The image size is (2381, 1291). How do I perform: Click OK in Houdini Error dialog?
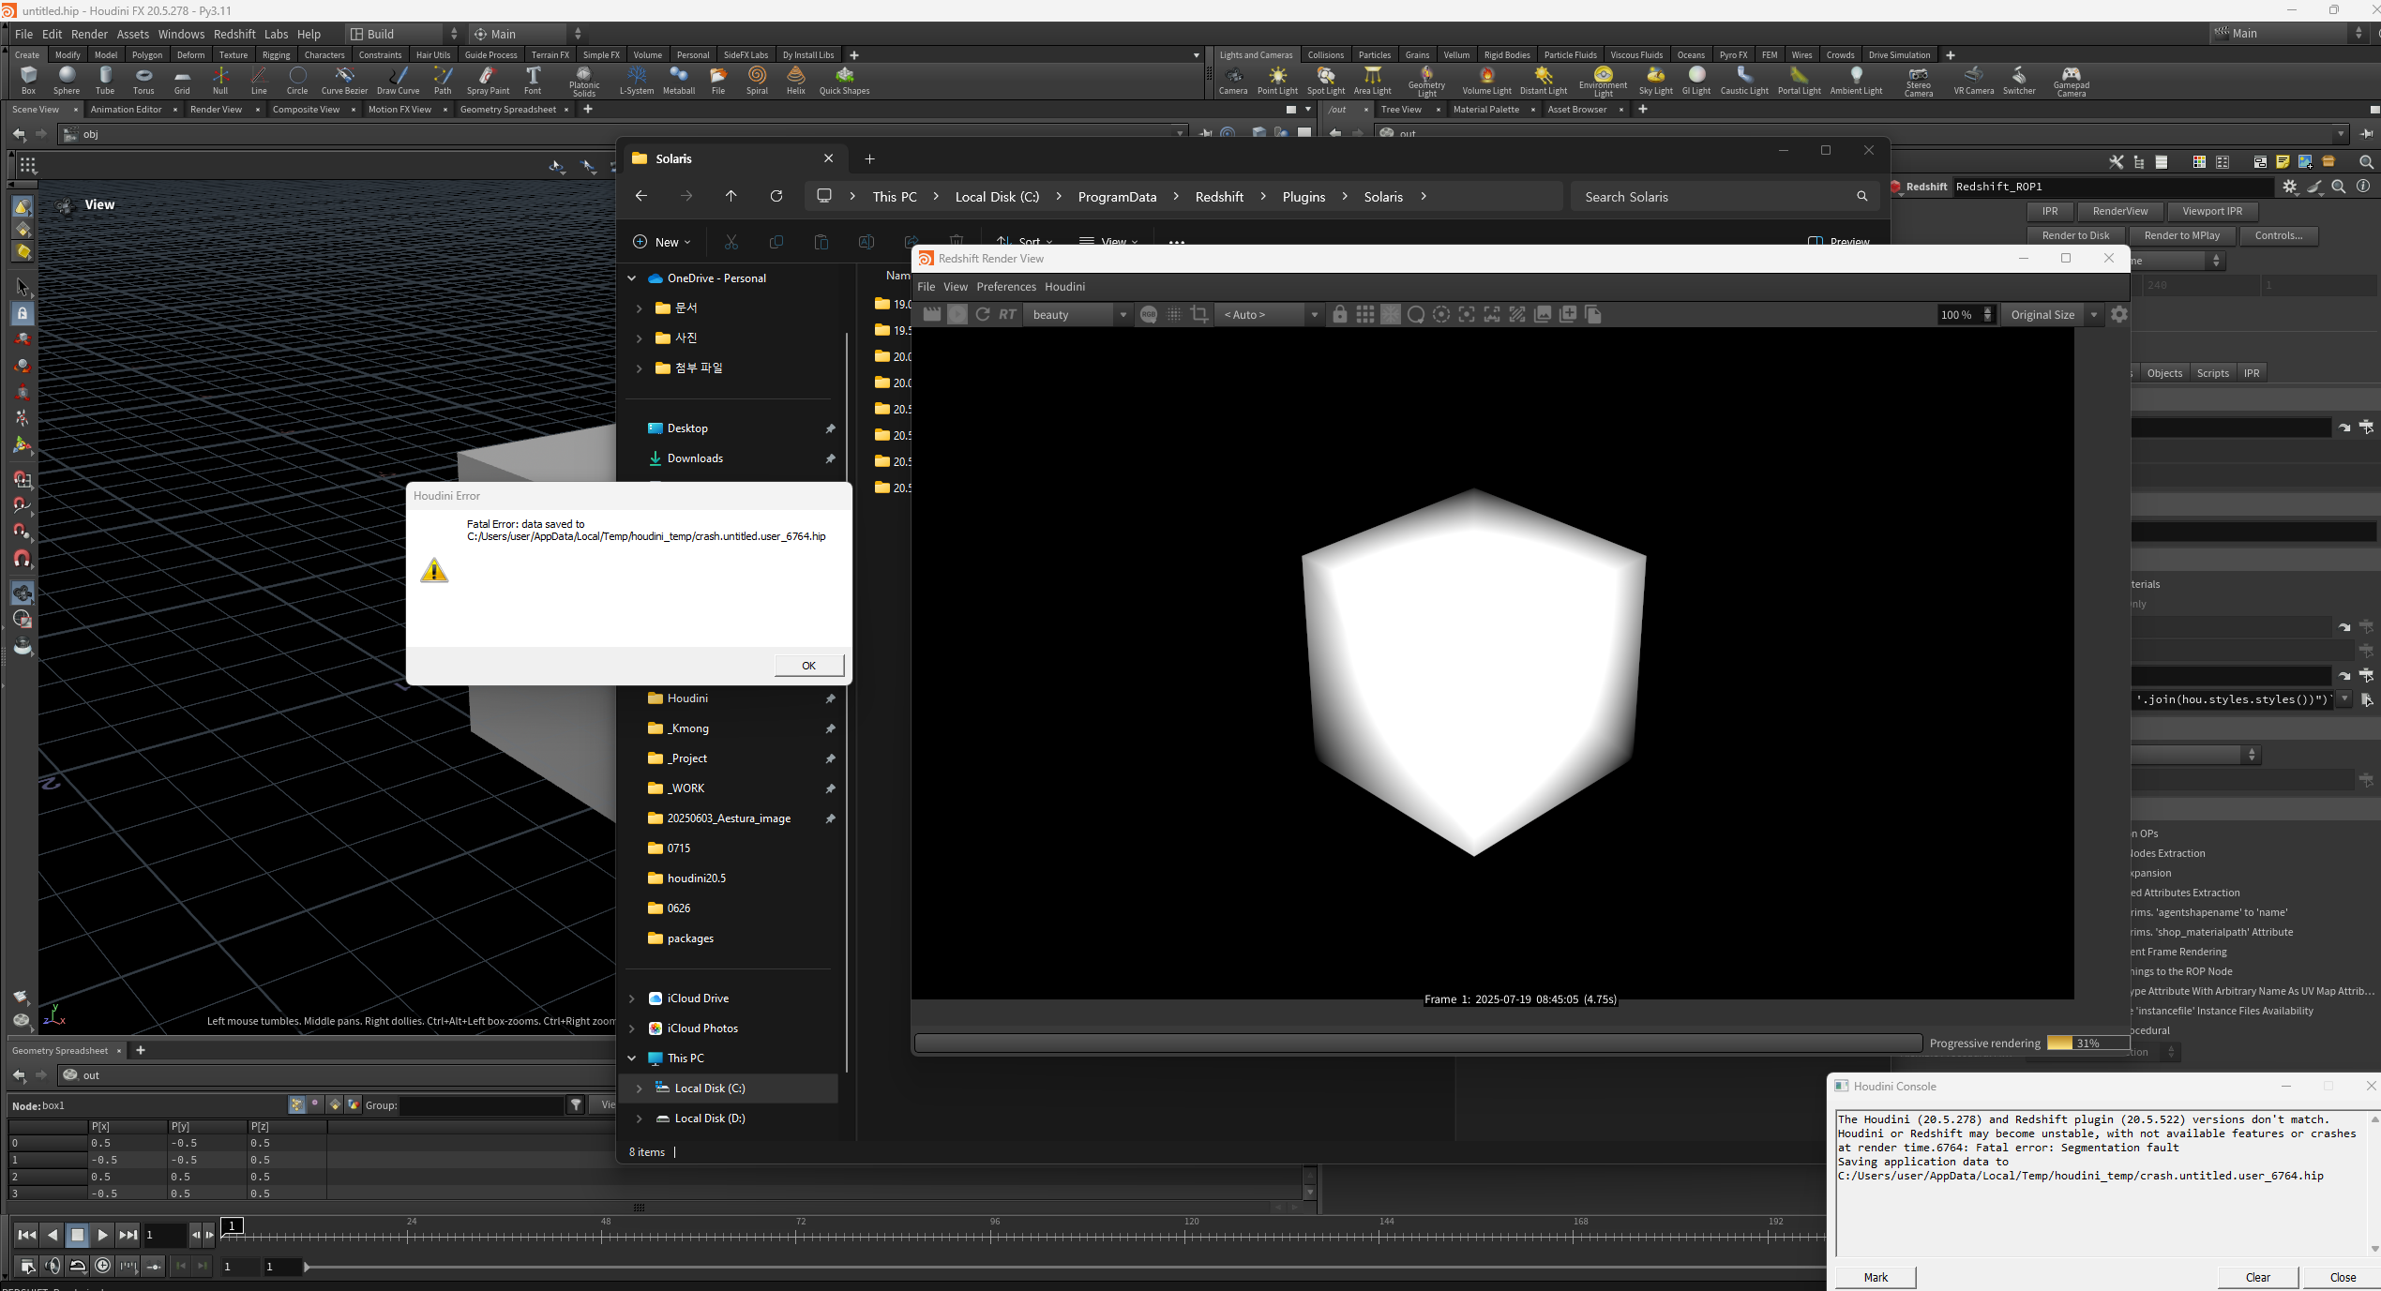809,665
